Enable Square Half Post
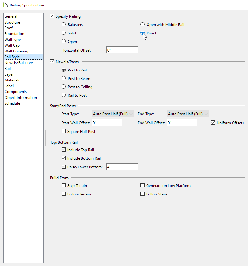The image size is (248, 266). [64, 131]
